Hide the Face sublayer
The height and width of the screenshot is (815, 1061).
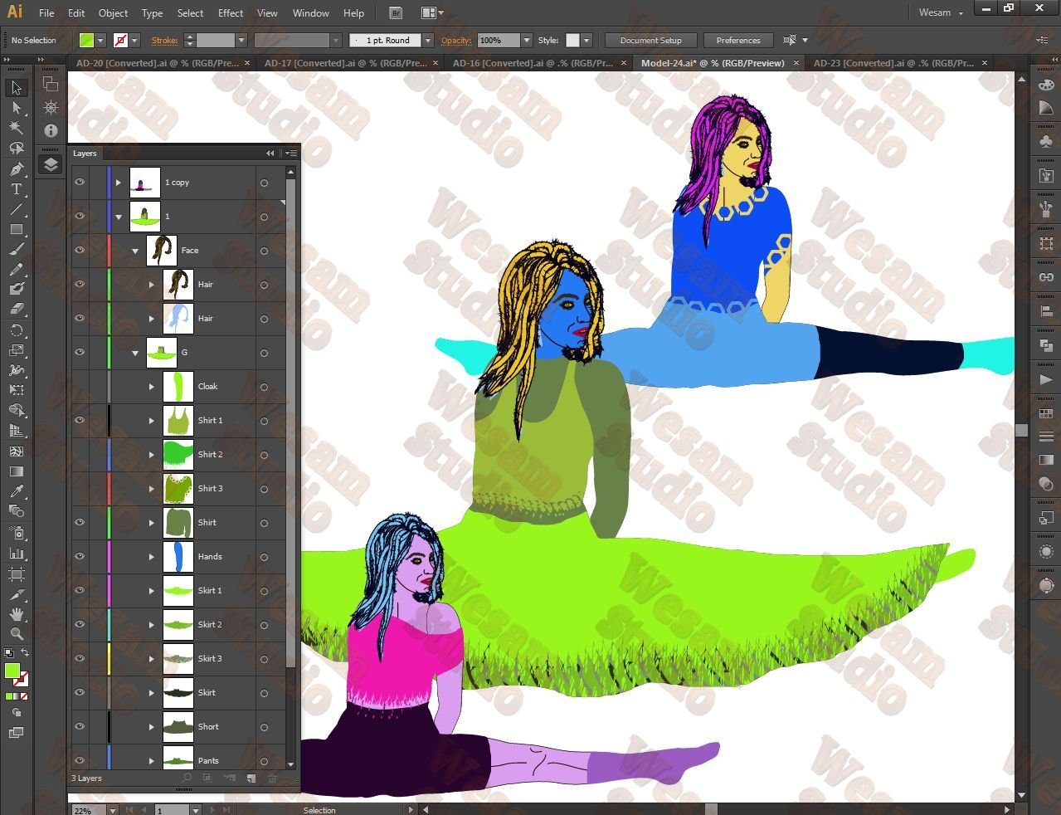[80, 250]
